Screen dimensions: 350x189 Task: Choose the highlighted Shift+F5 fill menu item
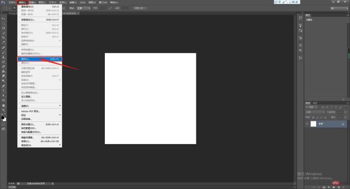(40, 59)
